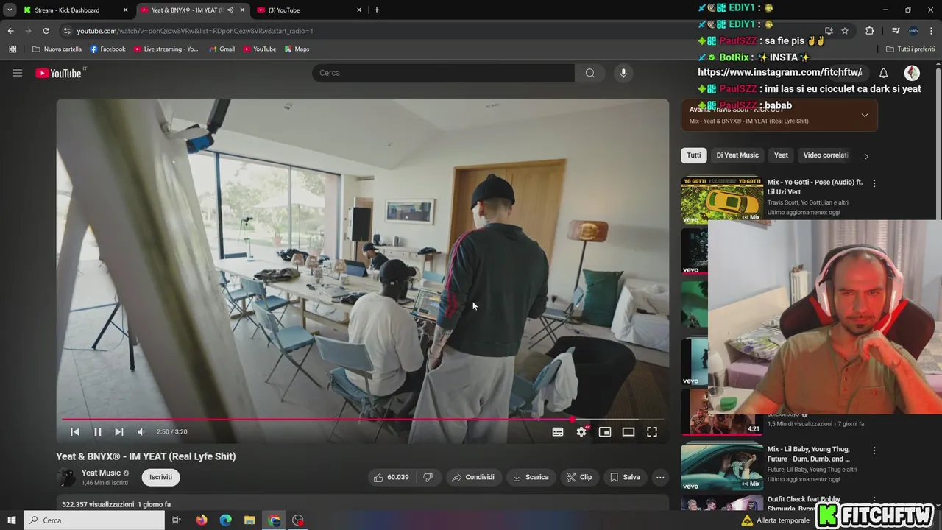Screen dimensions: 942x530
Task: Like the video with 60.039 likes
Action: pos(391,477)
